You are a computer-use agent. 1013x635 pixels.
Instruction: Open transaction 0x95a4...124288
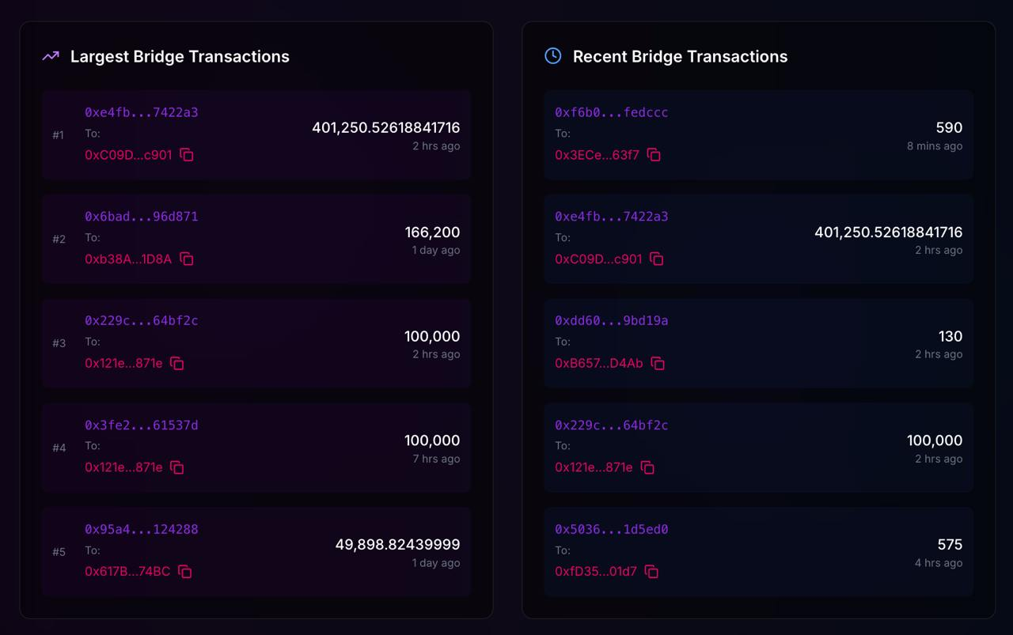click(142, 529)
